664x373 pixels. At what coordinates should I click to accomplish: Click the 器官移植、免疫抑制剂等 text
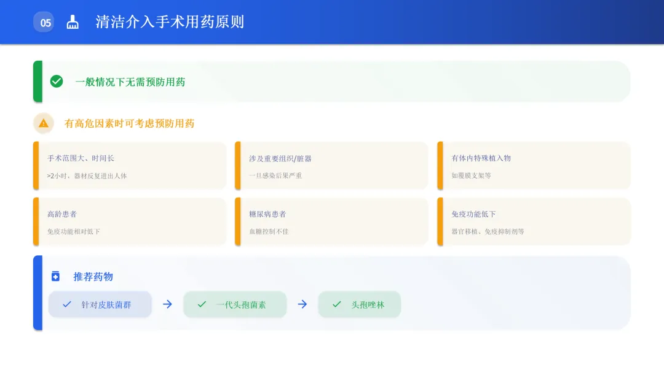[488, 231]
